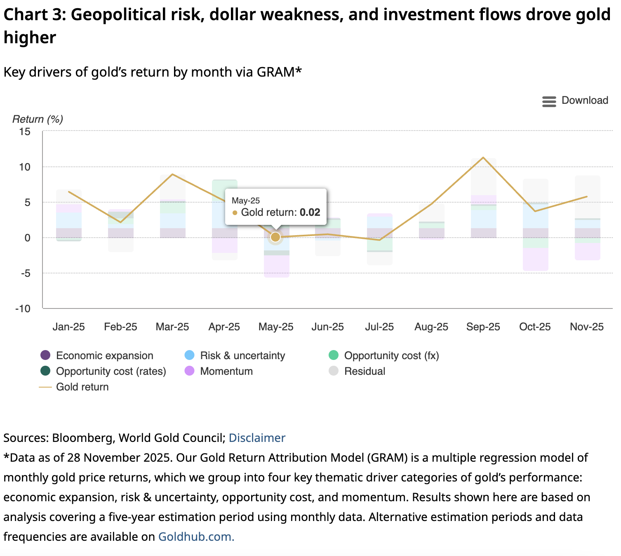Image resolution: width=621 pixels, height=556 pixels.
Task: Open the Download hamburger menu icon
Action: coord(549,101)
